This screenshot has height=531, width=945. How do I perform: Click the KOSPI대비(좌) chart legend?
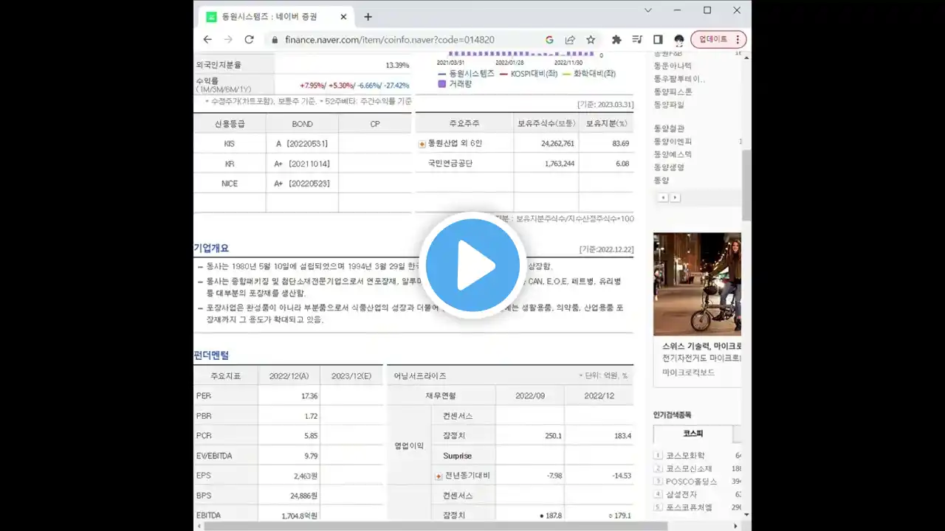(528, 74)
